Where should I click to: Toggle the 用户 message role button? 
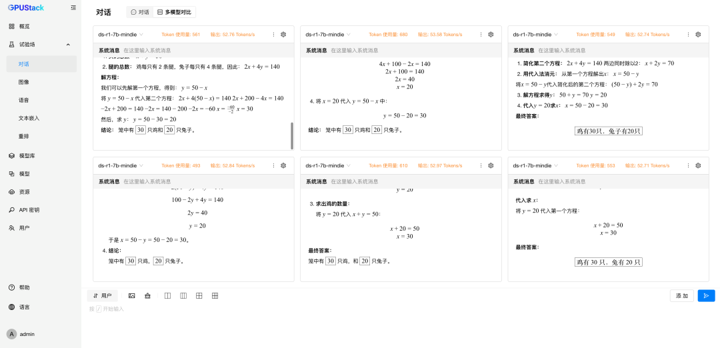pyautogui.click(x=103, y=295)
